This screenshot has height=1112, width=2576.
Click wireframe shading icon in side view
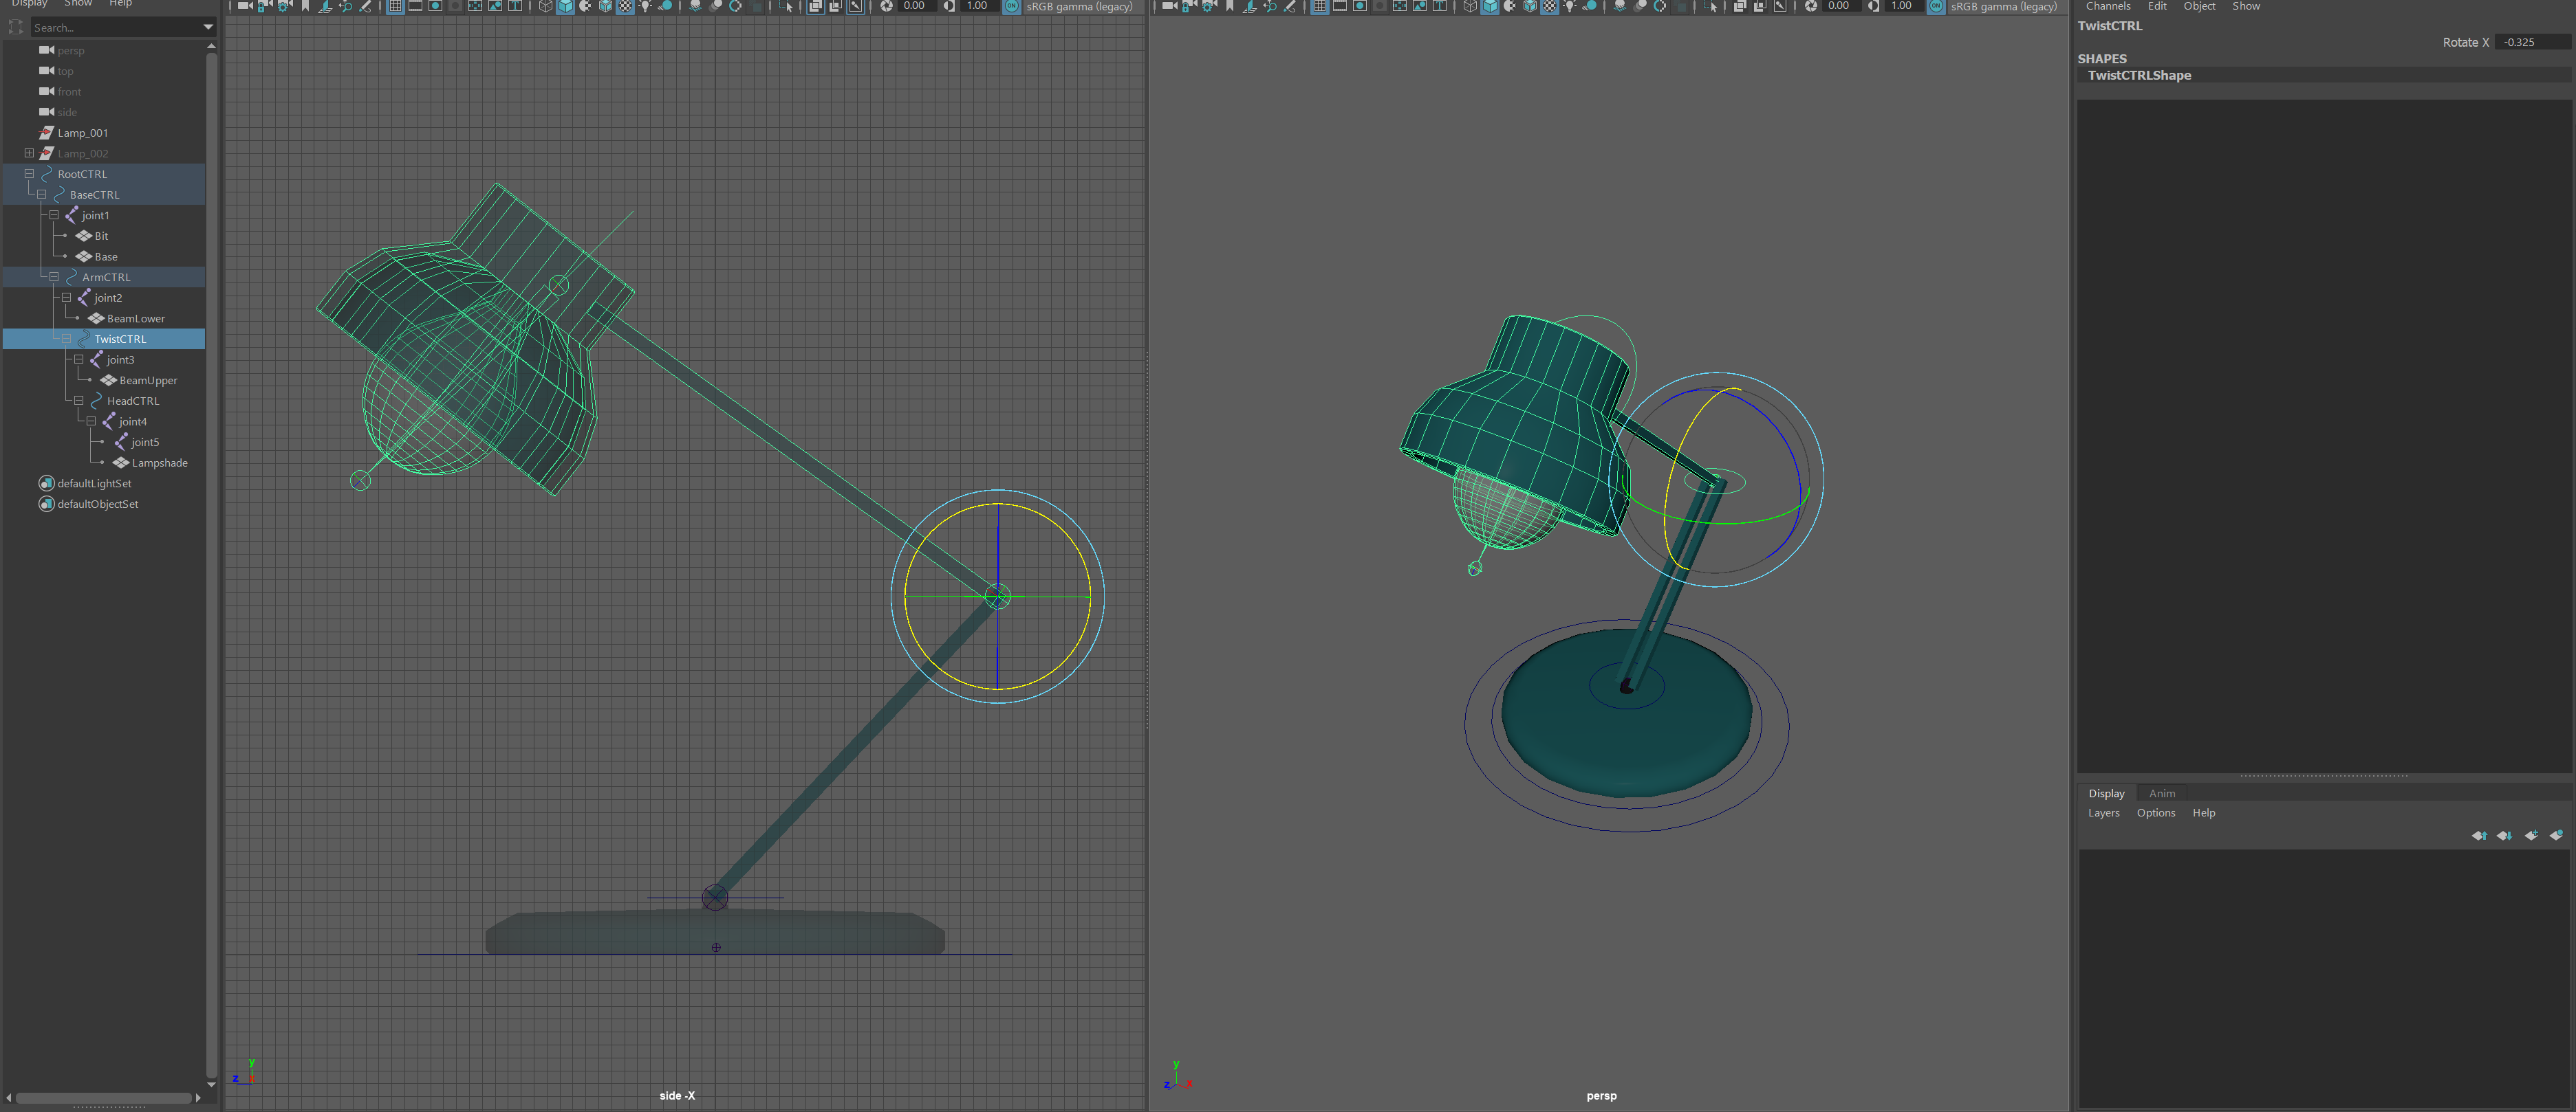click(545, 6)
